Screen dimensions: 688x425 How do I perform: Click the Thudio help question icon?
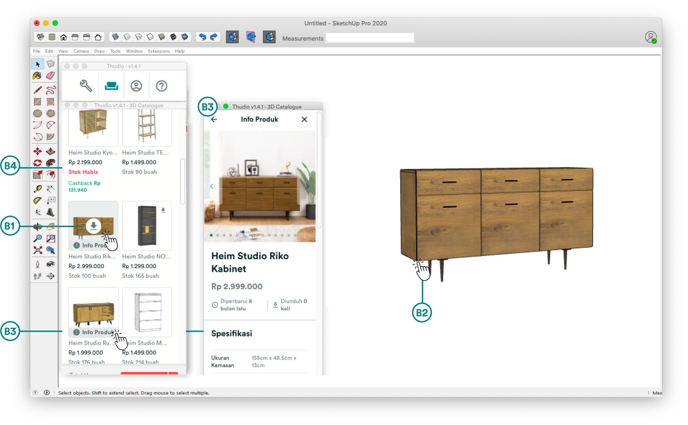click(162, 86)
